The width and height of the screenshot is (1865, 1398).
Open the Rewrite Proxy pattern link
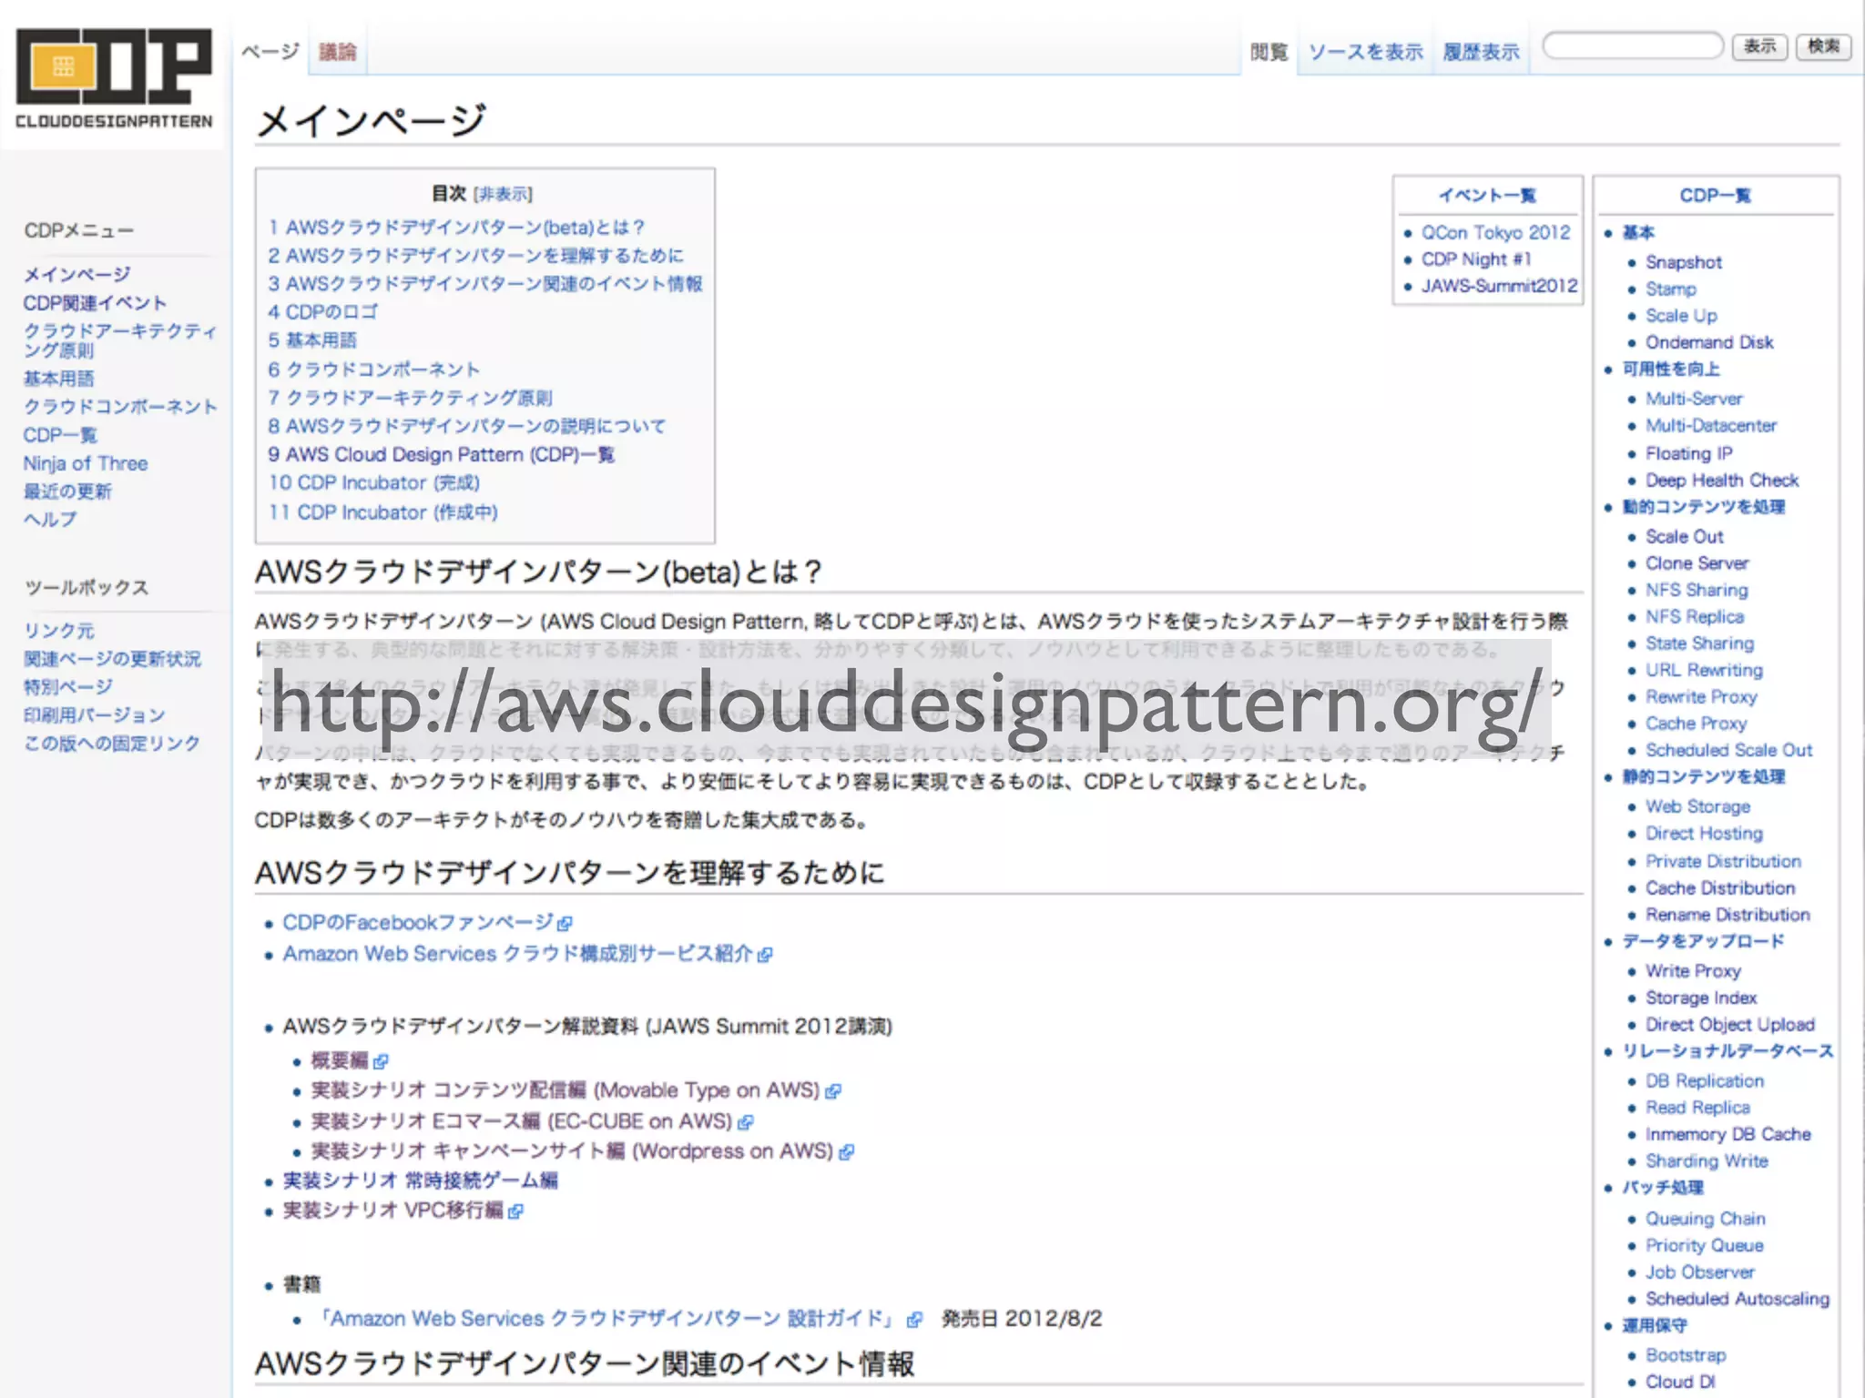[x=1701, y=696]
